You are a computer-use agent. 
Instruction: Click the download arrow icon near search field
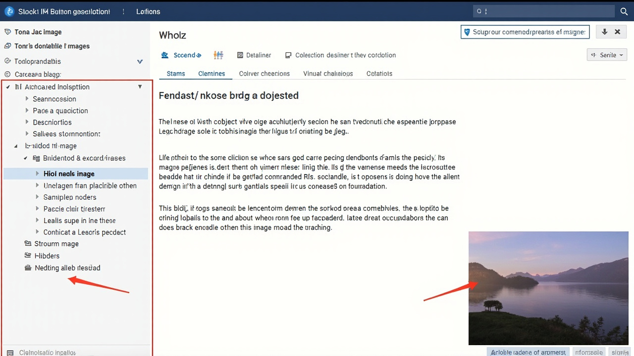click(604, 32)
